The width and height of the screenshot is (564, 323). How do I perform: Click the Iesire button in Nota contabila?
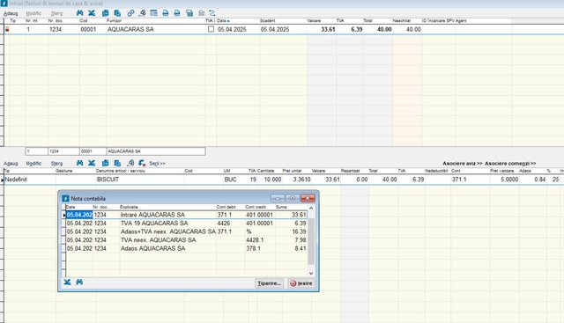(x=301, y=283)
